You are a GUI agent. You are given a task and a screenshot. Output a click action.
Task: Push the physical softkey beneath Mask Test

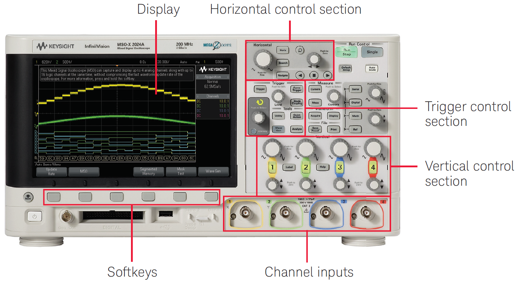[x=180, y=197]
